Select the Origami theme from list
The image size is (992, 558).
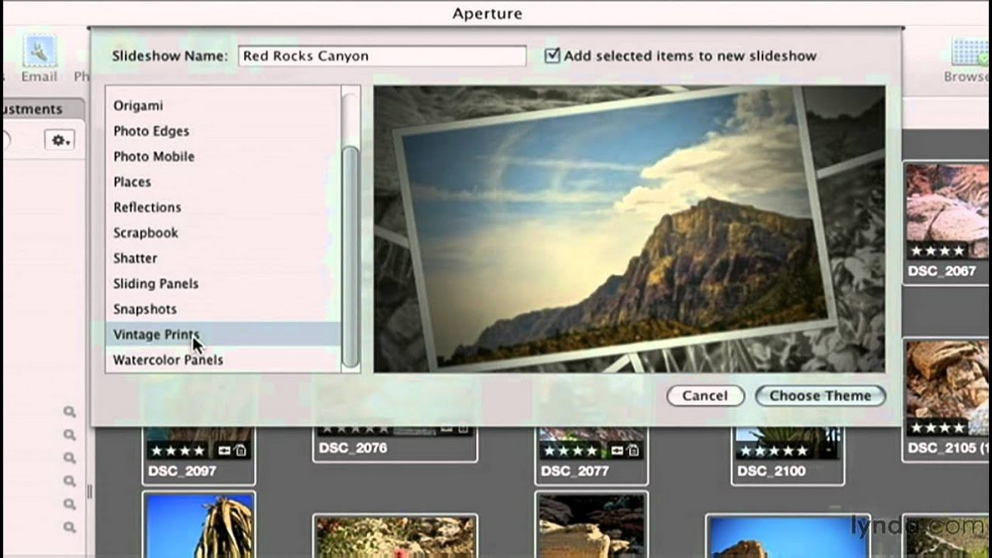tap(138, 106)
